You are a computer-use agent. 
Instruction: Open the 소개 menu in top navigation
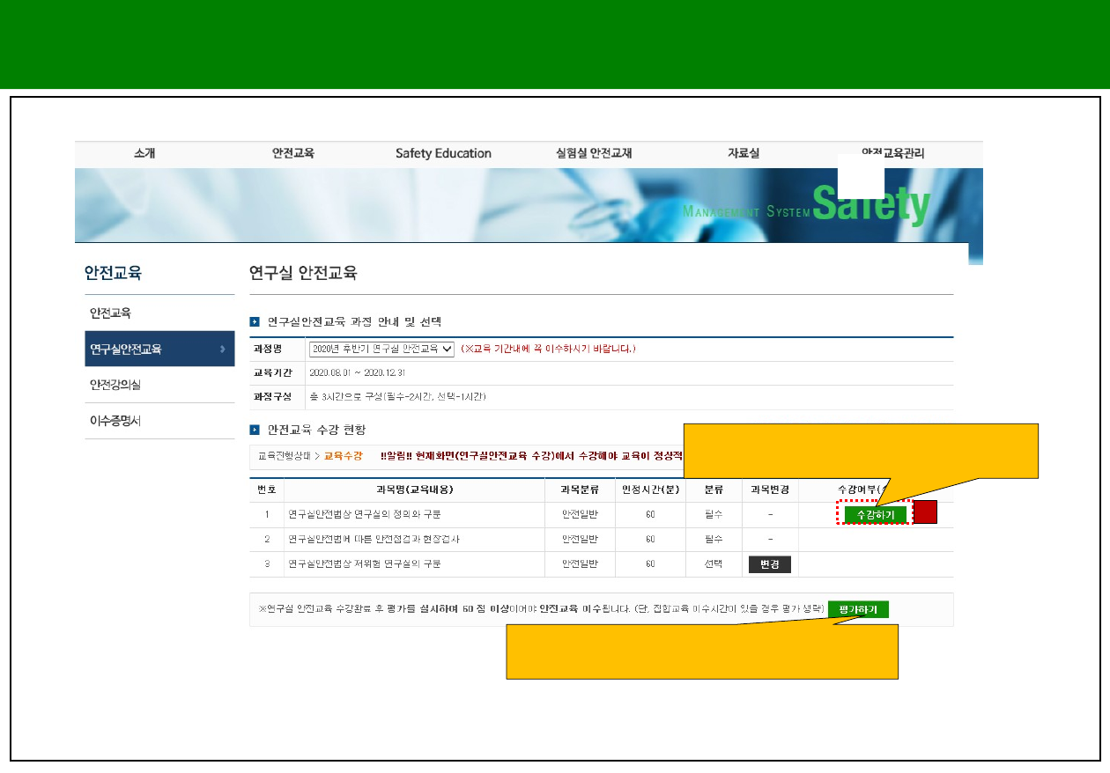[144, 153]
